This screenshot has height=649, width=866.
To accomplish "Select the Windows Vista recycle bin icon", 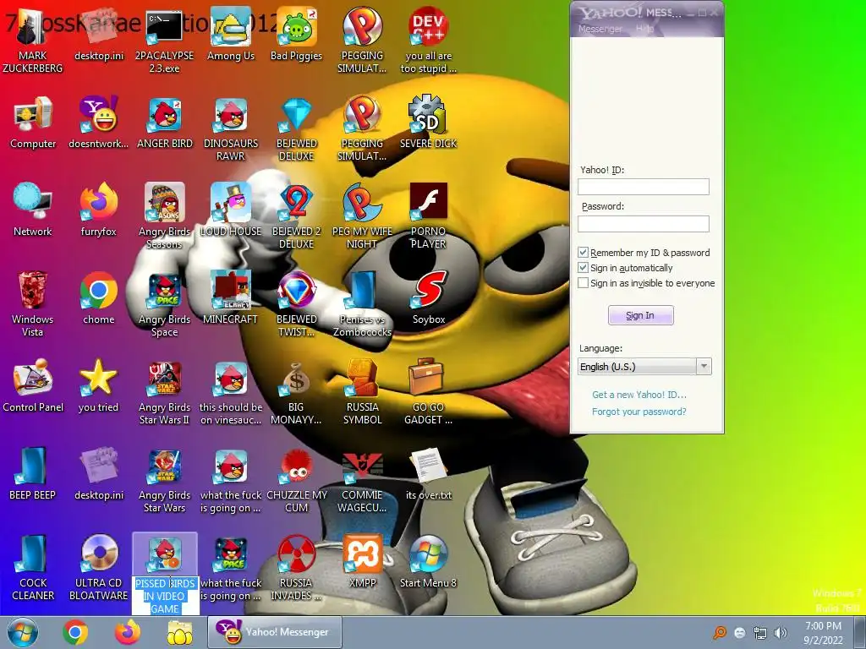I will 33,303.
